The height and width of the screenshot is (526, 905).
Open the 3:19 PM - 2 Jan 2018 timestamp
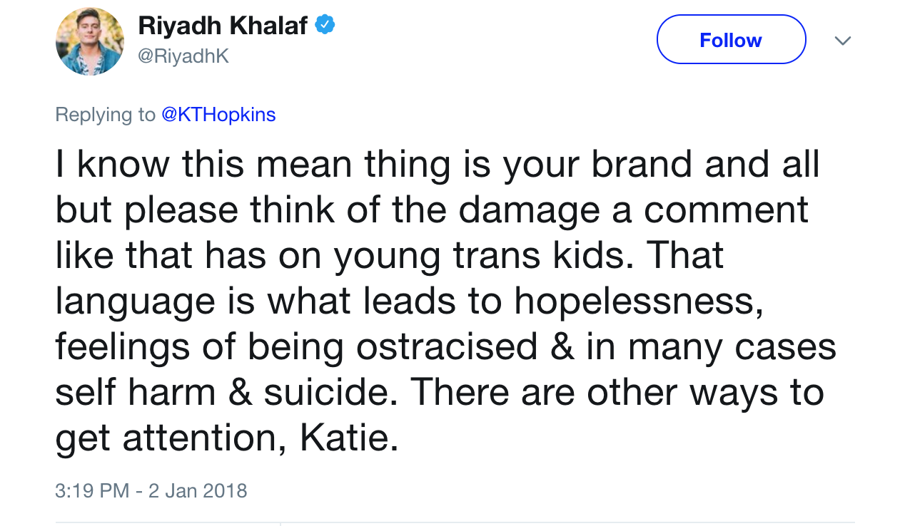coord(151,490)
